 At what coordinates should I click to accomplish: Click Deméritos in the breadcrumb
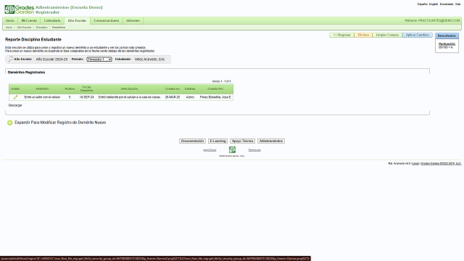pos(59,28)
